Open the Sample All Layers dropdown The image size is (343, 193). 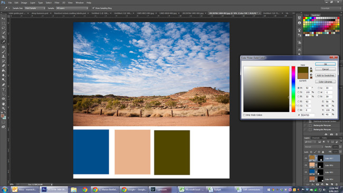pyautogui.click(x=72, y=8)
